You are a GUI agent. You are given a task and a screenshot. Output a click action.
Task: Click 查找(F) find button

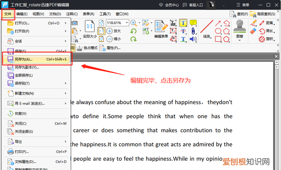pyautogui.click(x=239, y=14)
